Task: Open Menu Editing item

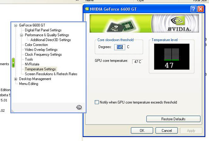Action: tap(29, 84)
